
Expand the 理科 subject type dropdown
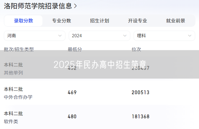pos(164,36)
